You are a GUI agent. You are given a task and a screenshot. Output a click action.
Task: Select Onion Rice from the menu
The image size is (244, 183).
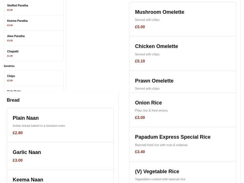coord(149,102)
